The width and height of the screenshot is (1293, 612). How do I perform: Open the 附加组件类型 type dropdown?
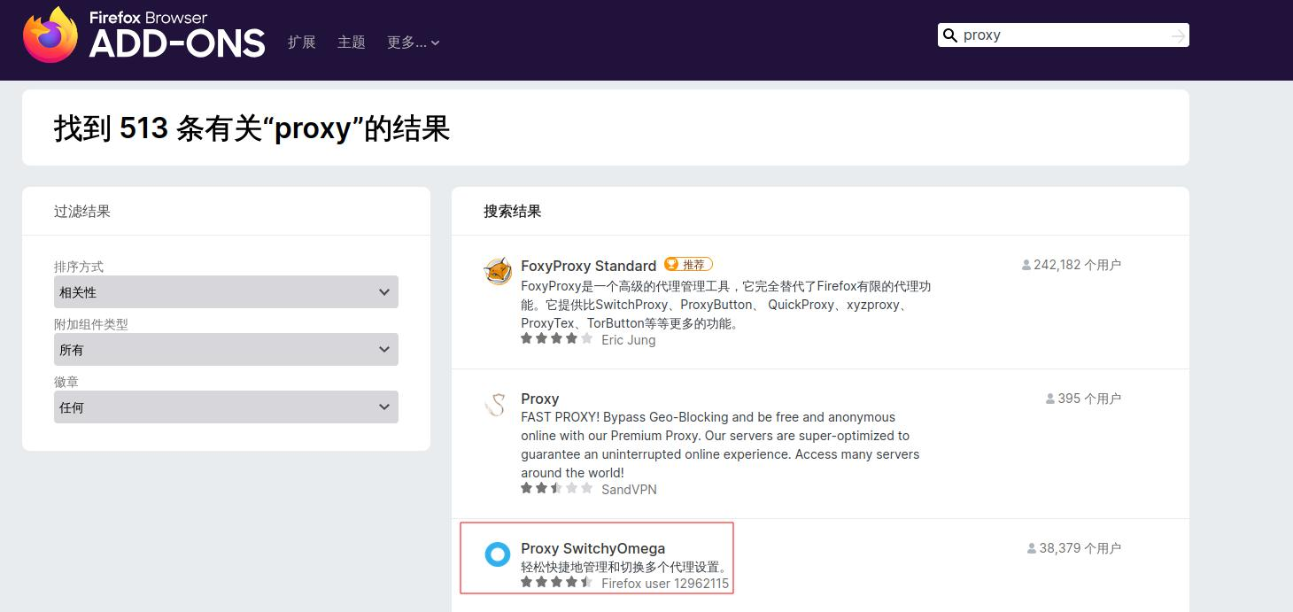coord(226,350)
